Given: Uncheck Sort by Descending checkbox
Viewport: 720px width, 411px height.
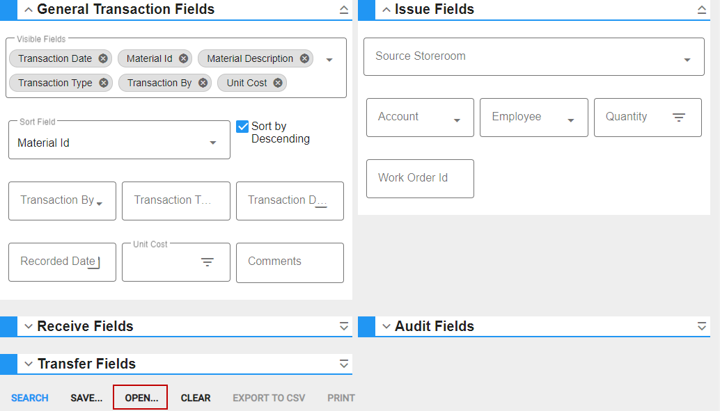Looking at the screenshot, I should tap(242, 127).
